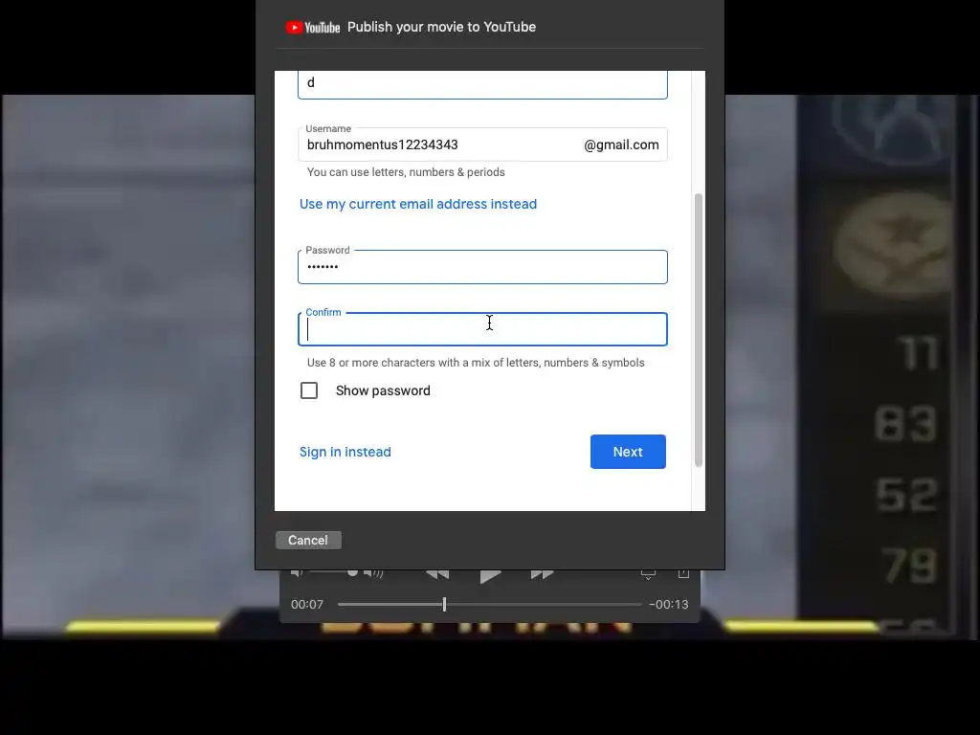The height and width of the screenshot is (735, 980).
Task: Click the high volume speaker icon
Action: coord(373,572)
